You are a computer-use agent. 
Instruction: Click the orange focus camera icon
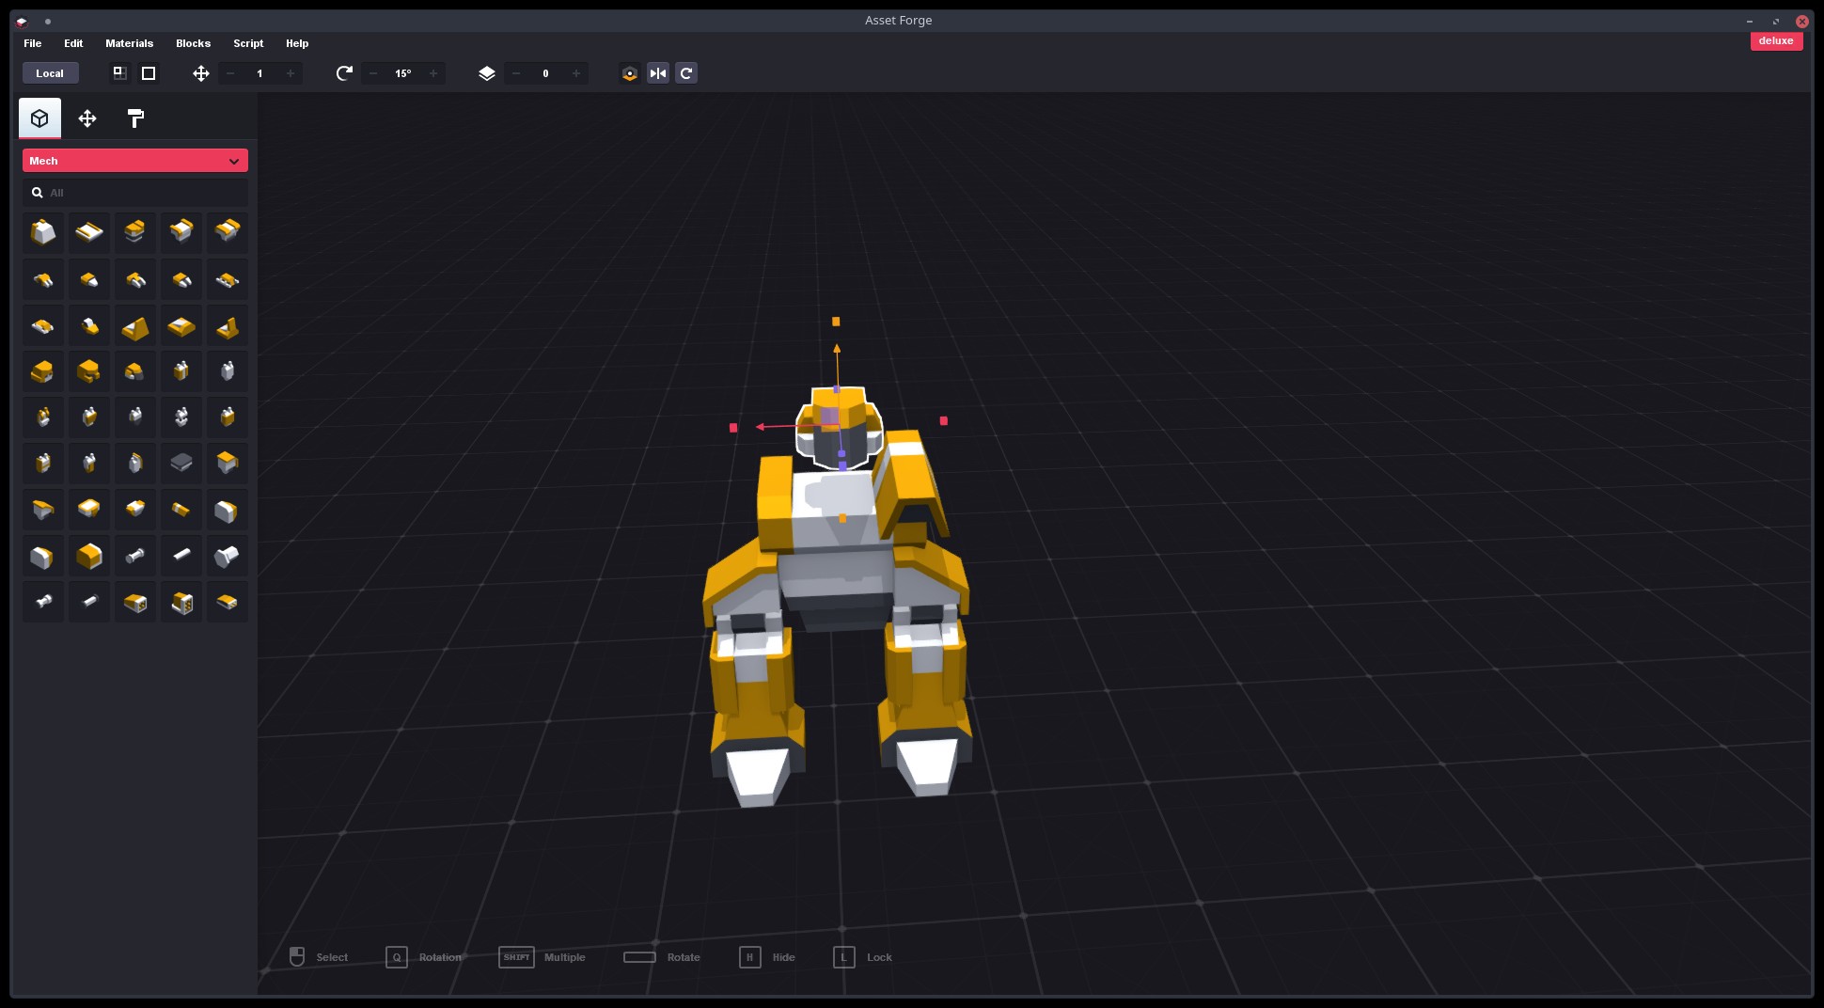pyautogui.click(x=630, y=73)
